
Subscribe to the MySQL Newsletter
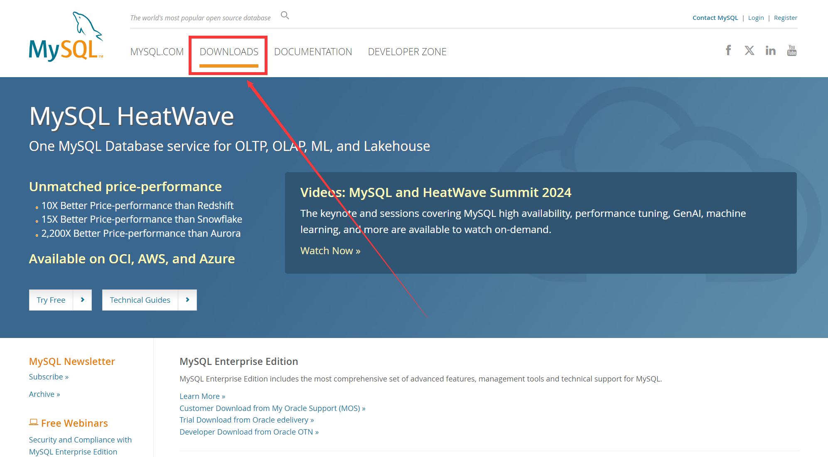[x=49, y=377]
